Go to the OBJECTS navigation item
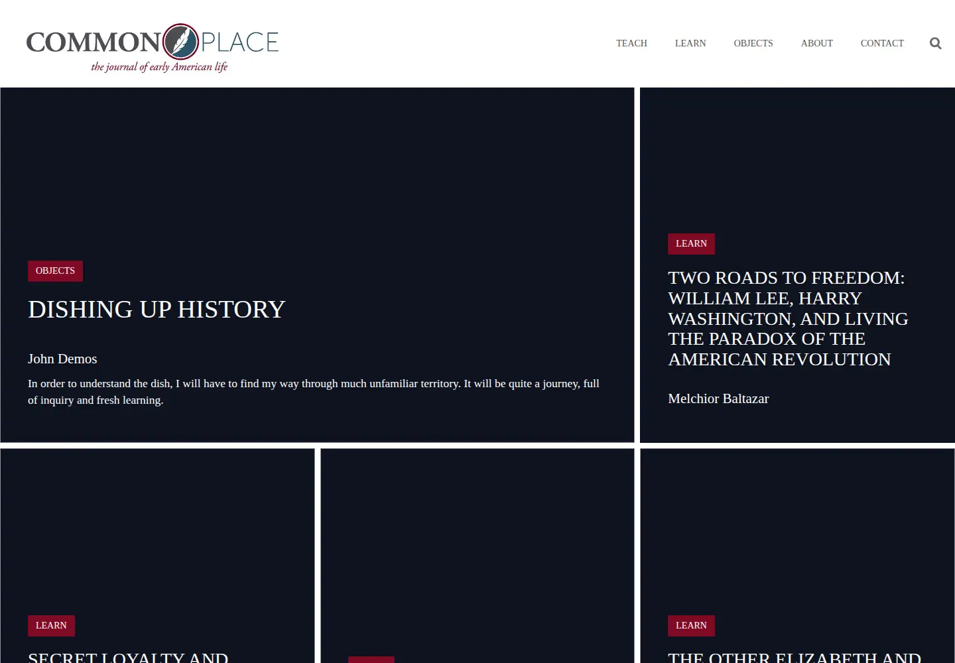The height and width of the screenshot is (663, 955). click(x=753, y=43)
